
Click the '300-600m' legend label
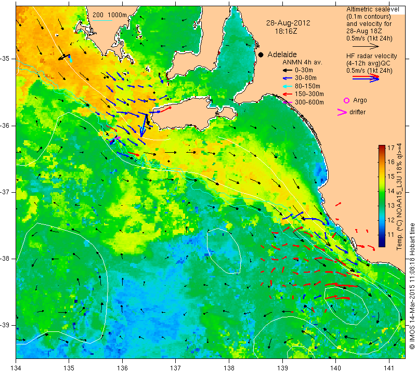point(309,102)
